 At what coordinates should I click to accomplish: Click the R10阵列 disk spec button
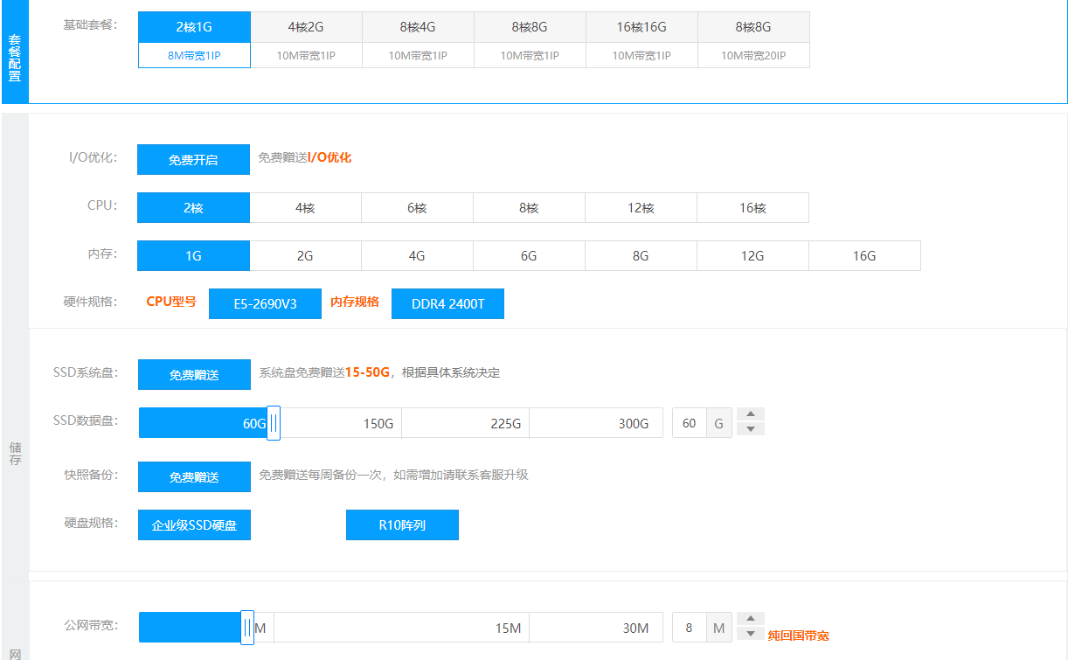click(x=402, y=525)
